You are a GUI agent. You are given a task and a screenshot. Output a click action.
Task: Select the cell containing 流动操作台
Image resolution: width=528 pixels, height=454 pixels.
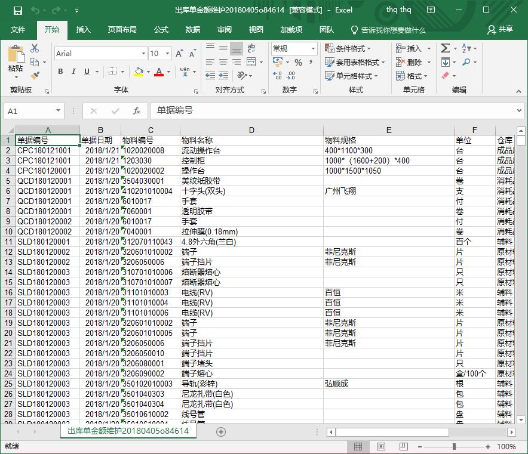pos(251,151)
